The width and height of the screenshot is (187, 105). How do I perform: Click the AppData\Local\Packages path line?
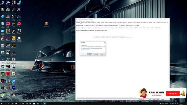tap(107, 25)
